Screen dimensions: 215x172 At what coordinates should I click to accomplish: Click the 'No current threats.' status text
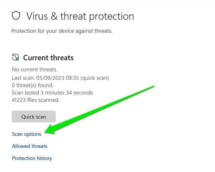point(35,70)
